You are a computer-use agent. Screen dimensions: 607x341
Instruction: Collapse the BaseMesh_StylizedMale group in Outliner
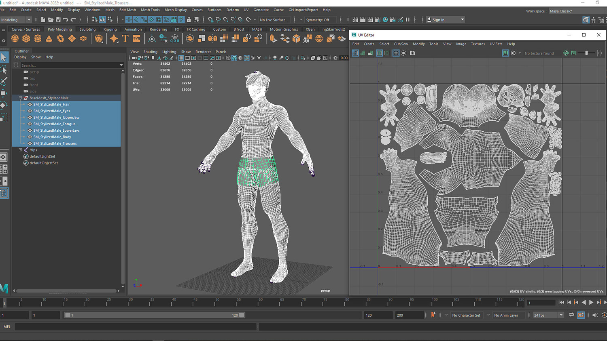pos(20,98)
